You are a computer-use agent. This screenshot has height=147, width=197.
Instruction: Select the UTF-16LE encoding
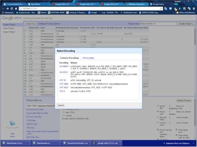64,88
